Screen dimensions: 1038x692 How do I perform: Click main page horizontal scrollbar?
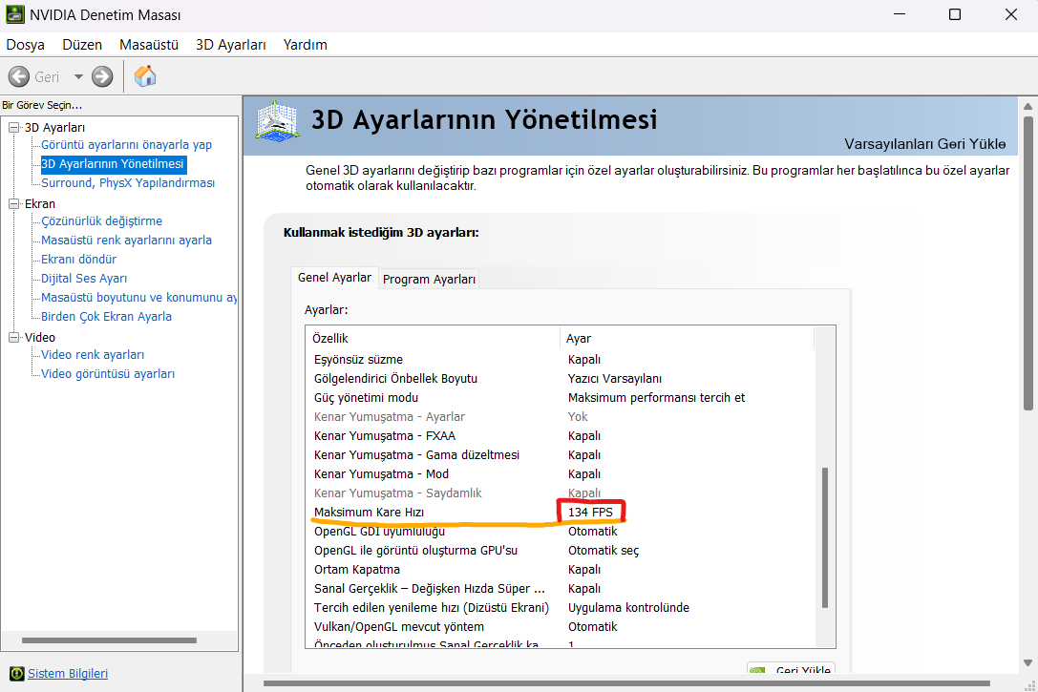626,683
